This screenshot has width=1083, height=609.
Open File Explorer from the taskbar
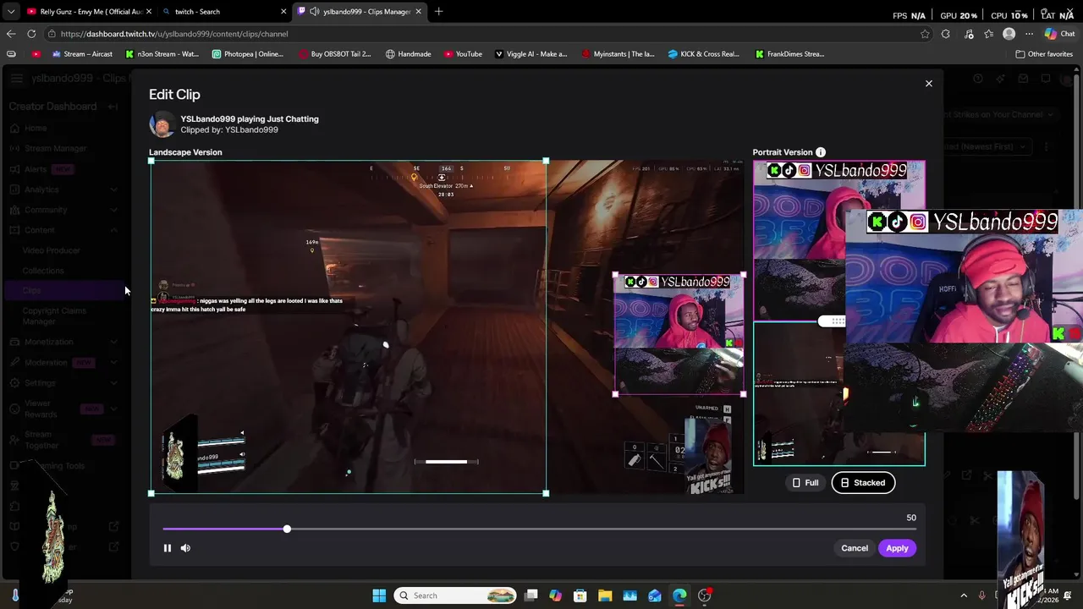coord(605,595)
